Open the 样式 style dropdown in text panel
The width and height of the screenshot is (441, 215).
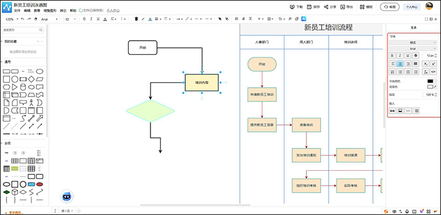tap(413, 42)
